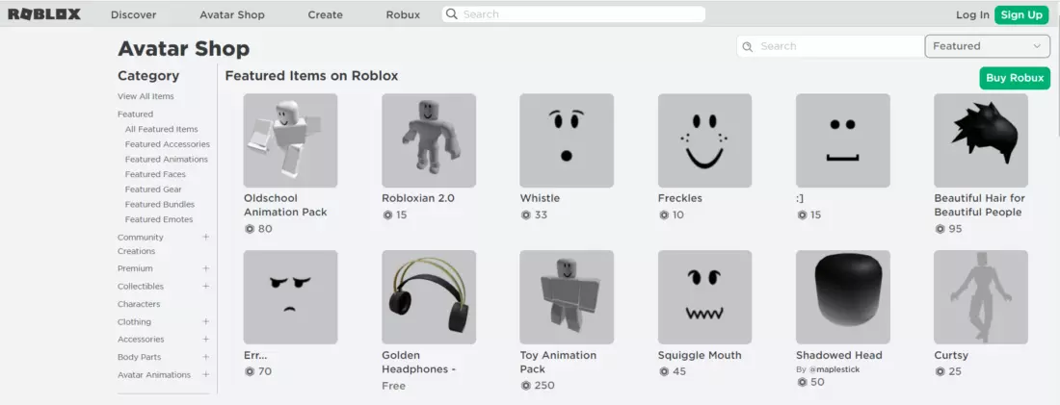
Task: Click the Toy Animation Pack title
Action: pyautogui.click(x=558, y=362)
